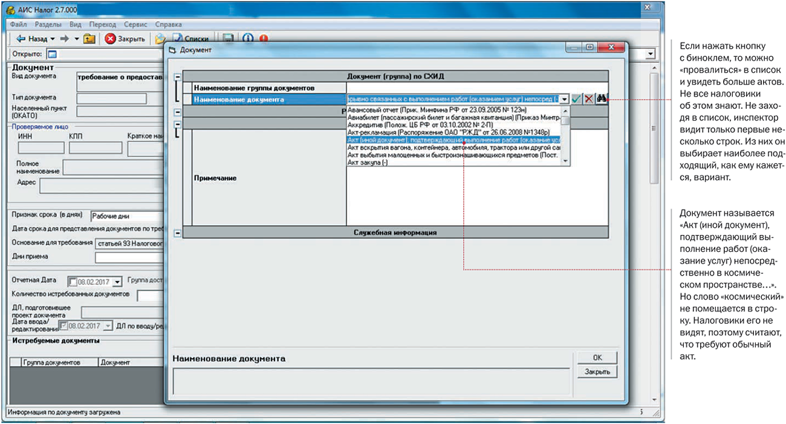Click the red X cancel icon beside the combo box
The width and height of the screenshot is (786, 424).
[588, 99]
